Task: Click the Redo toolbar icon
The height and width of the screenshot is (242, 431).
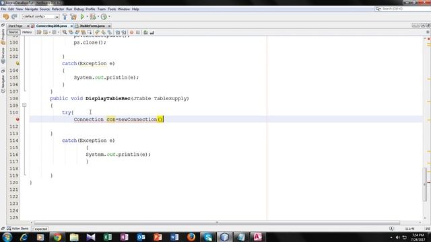Action: pos(14,17)
